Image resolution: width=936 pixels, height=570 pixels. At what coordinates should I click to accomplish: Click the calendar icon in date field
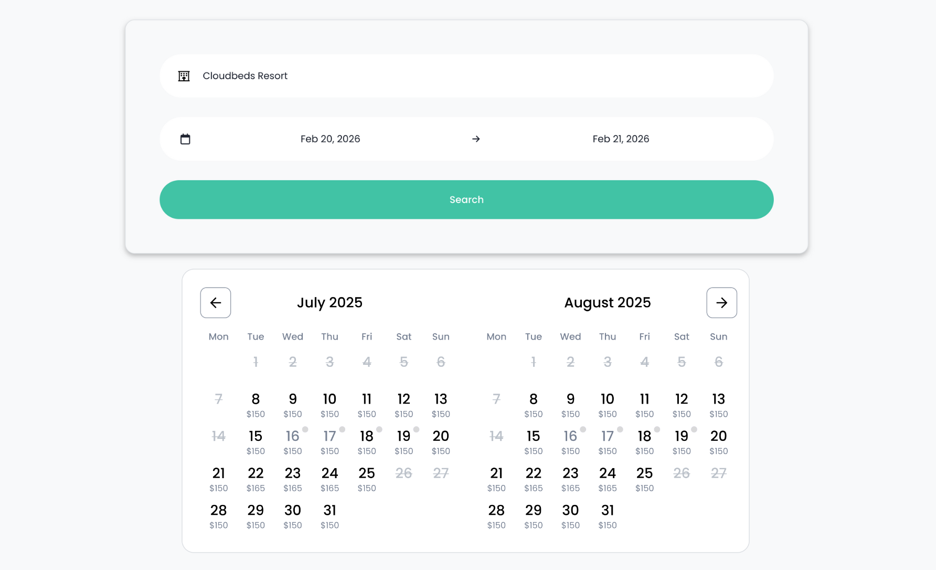[185, 139]
